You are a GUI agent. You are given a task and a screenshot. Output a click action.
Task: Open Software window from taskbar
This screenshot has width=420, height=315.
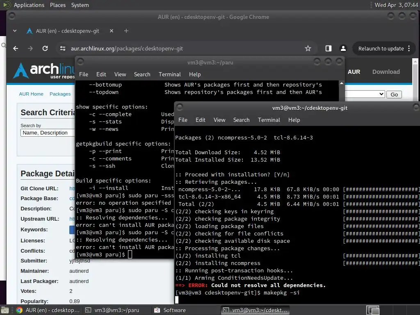point(170,310)
